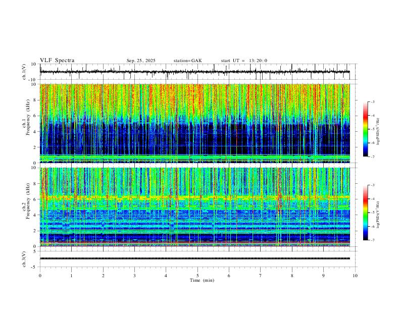Click inside the ch.2 spectrogram panel
Screen dimensions: 400x309
[x=194, y=207]
